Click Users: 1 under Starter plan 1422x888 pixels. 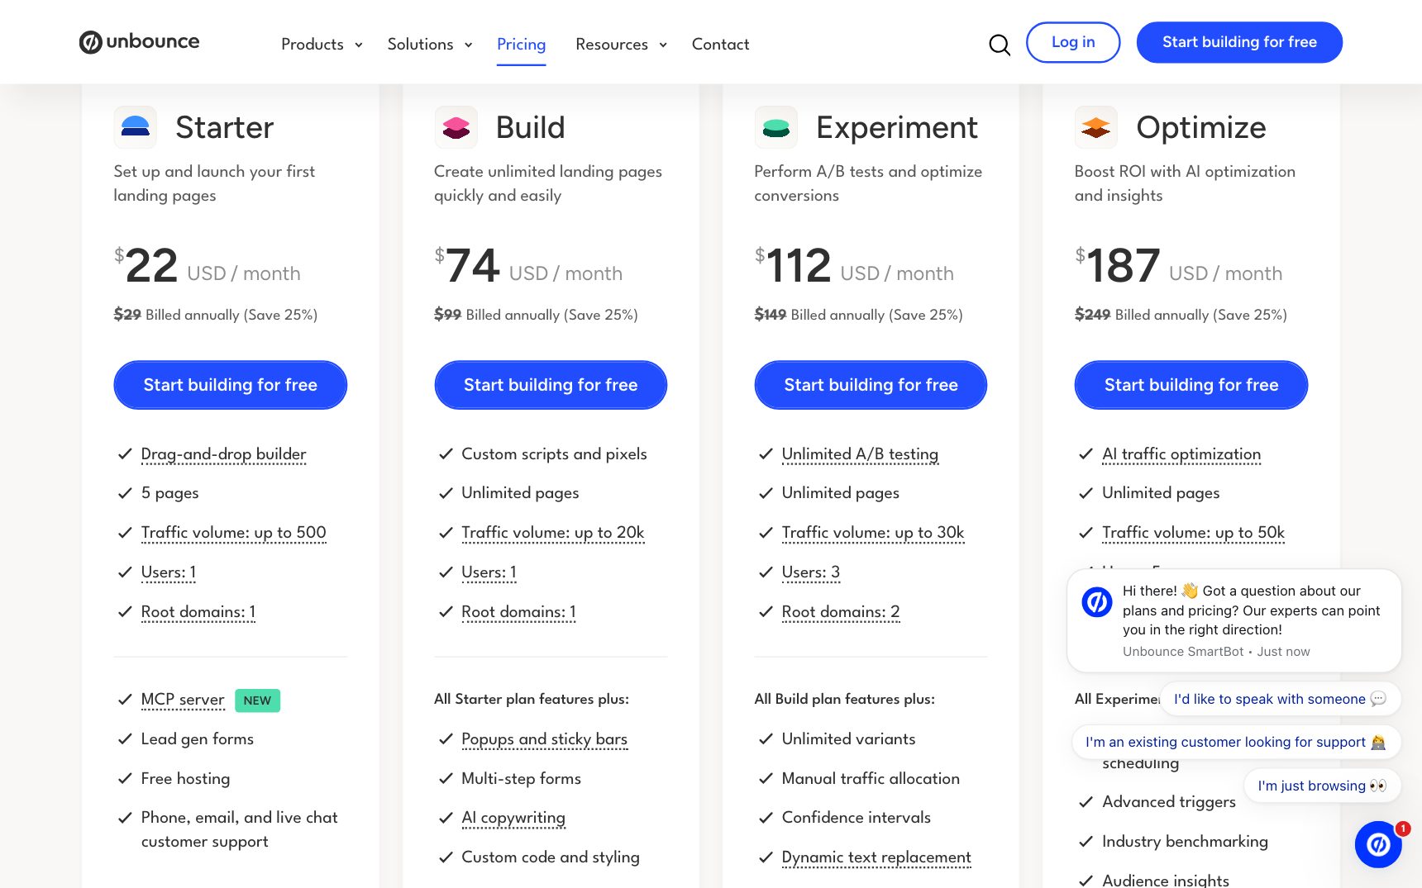point(169,572)
